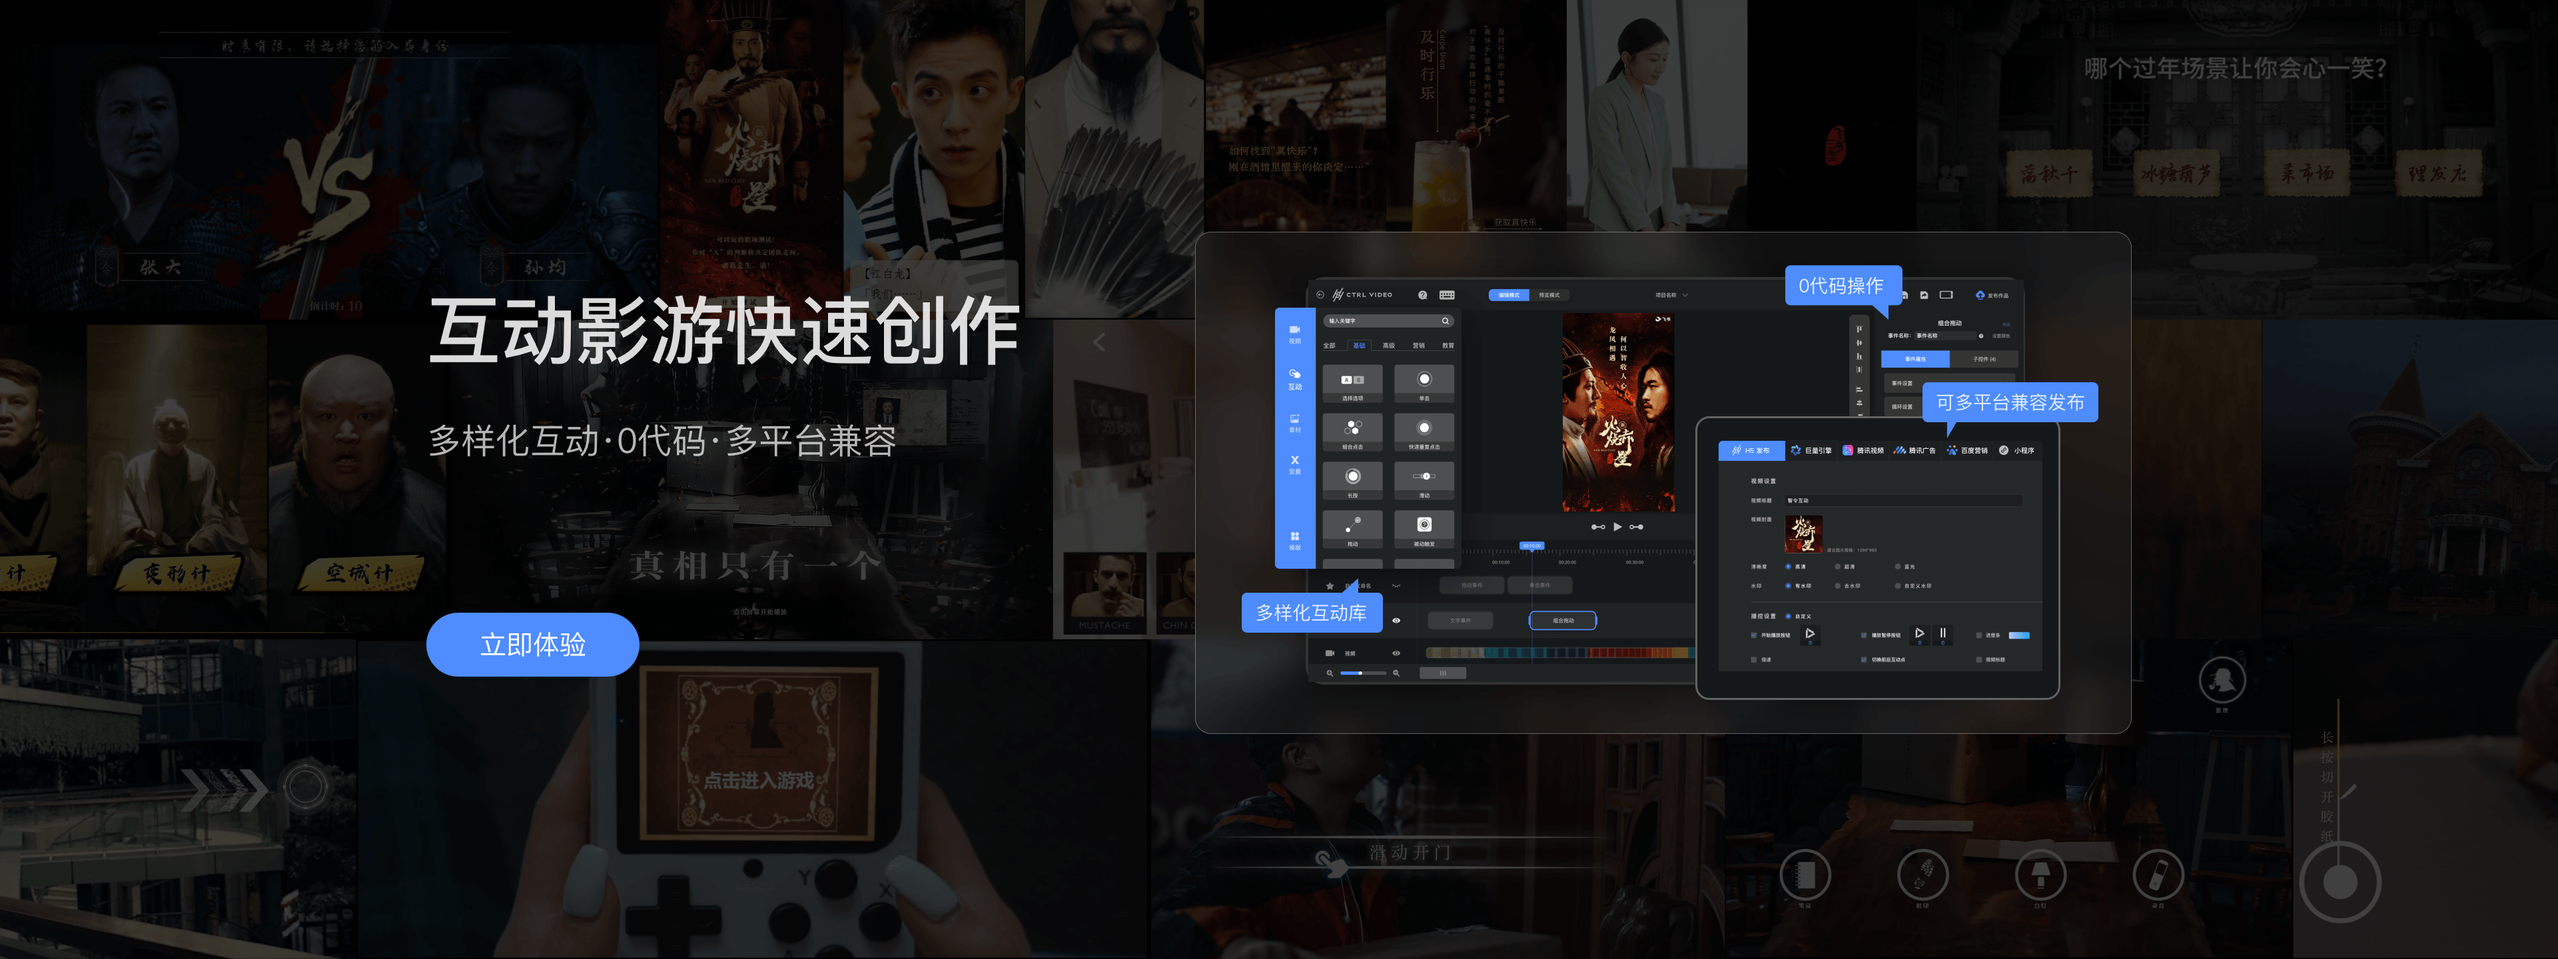This screenshot has height=959, width=2558.
Task: Open the 事件属性 tab
Action: tap(1916, 360)
